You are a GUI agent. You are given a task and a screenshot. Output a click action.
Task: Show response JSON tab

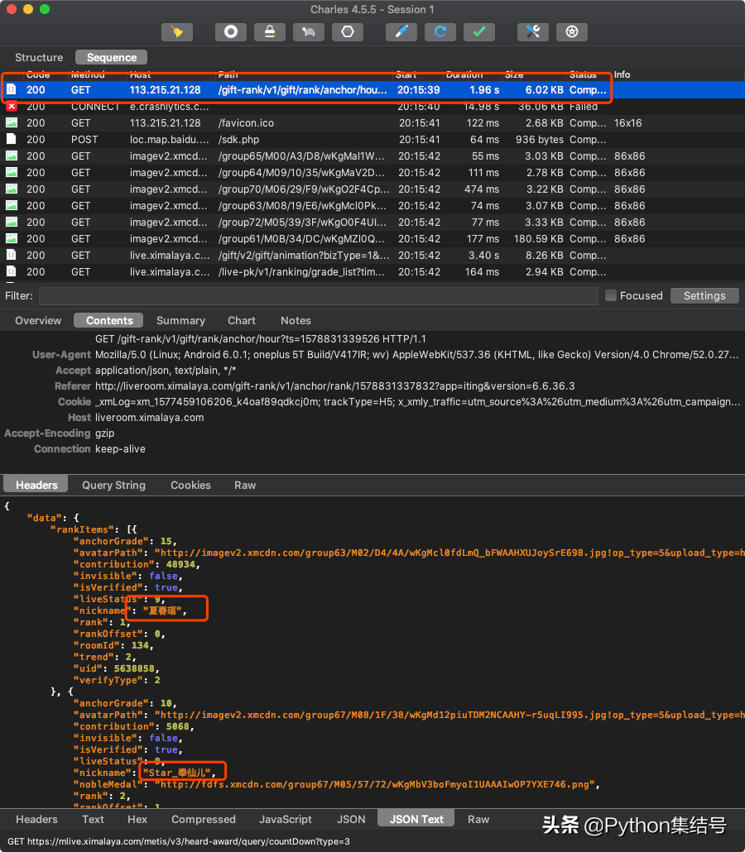(351, 819)
